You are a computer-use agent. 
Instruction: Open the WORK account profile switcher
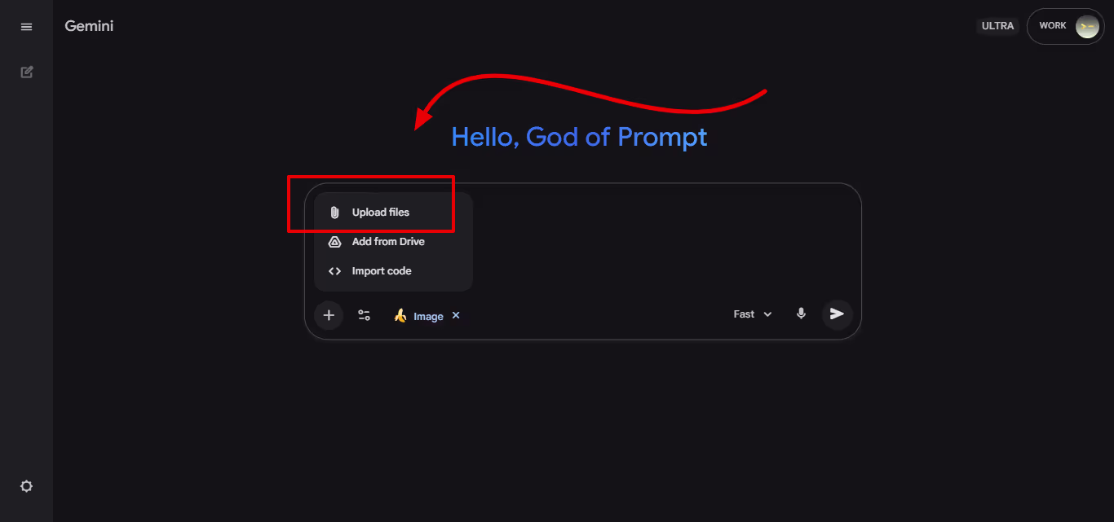(1065, 26)
